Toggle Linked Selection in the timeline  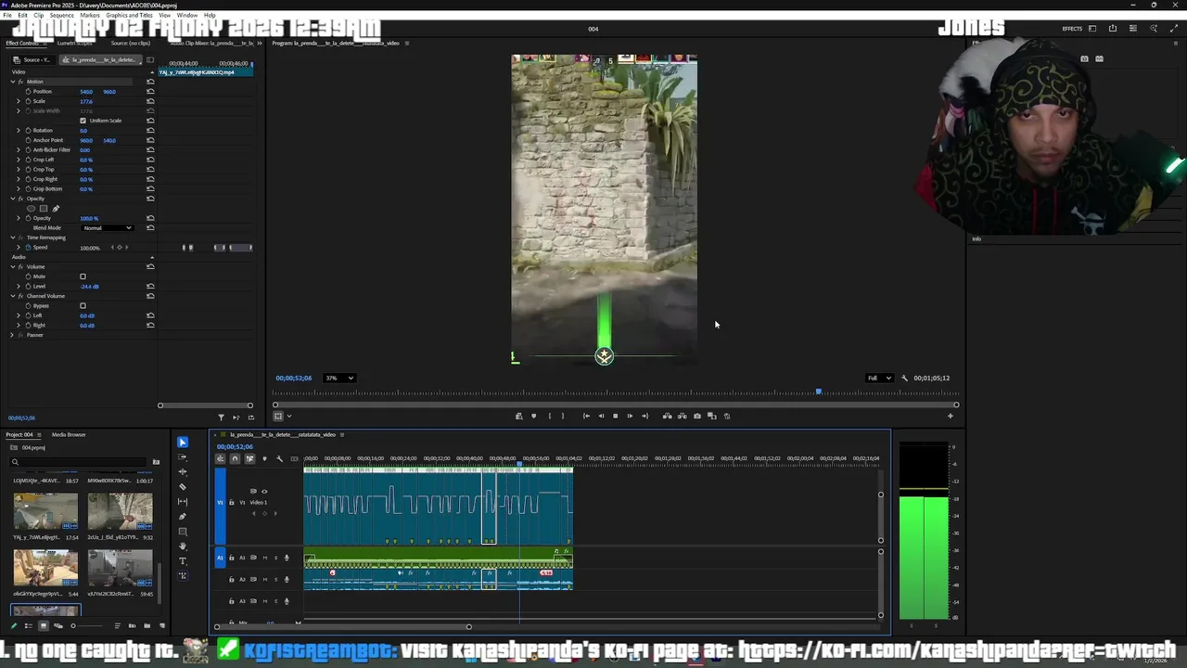[249, 458]
